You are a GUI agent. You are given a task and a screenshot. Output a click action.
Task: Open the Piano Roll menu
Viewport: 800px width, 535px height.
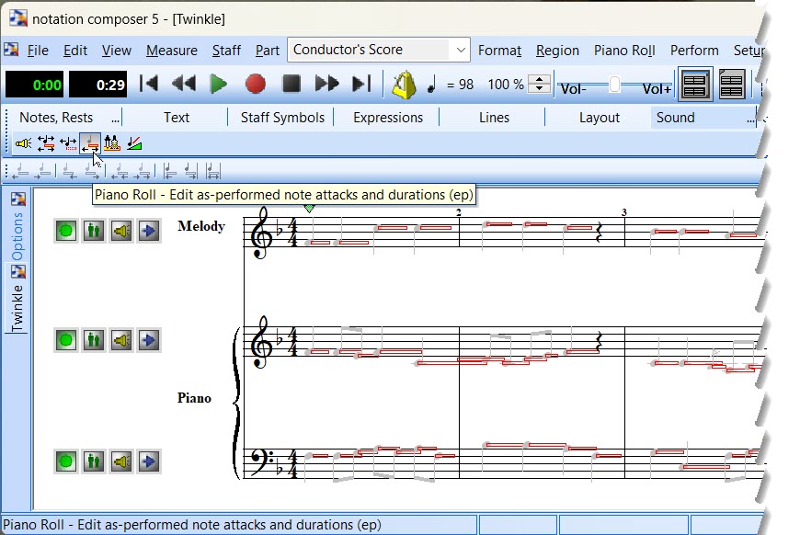point(623,51)
